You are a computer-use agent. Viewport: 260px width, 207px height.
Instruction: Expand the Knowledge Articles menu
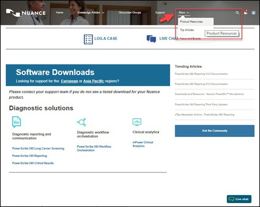[x=90, y=12]
